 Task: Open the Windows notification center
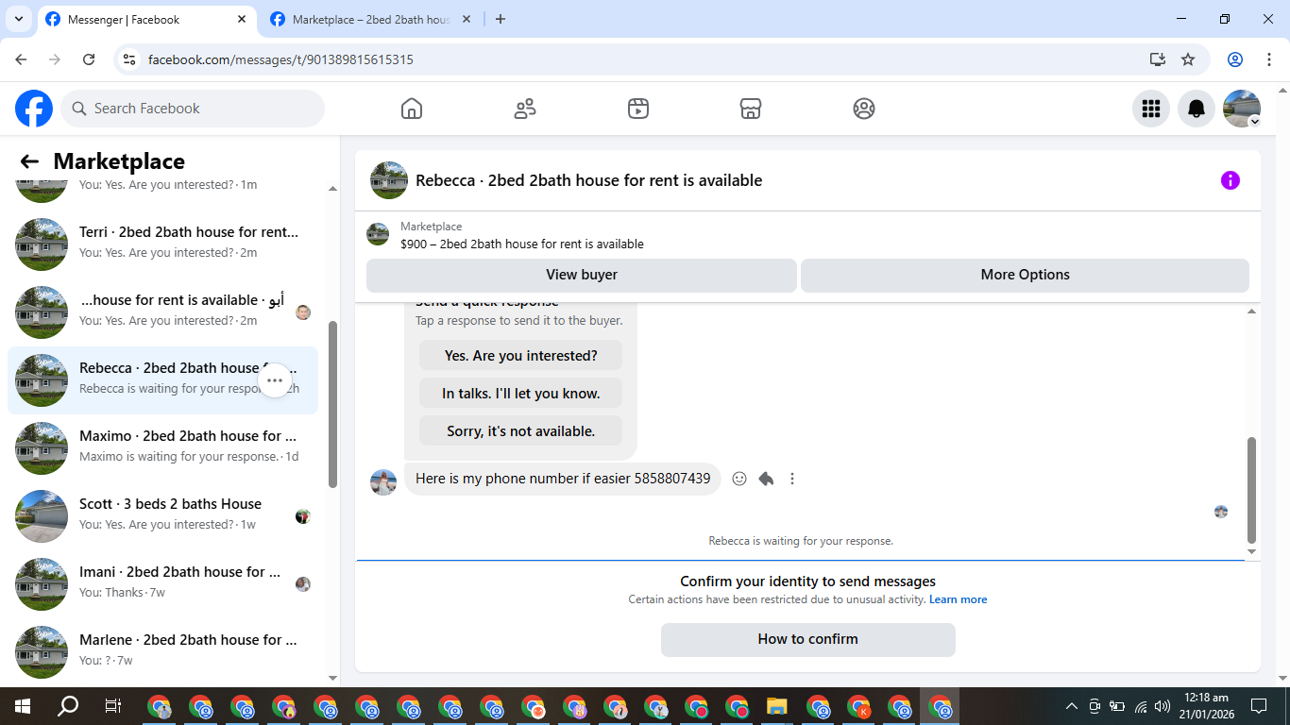pyautogui.click(x=1259, y=706)
